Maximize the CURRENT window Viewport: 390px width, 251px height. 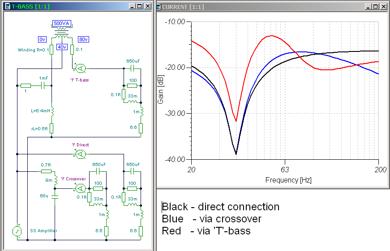tap(376, 7)
